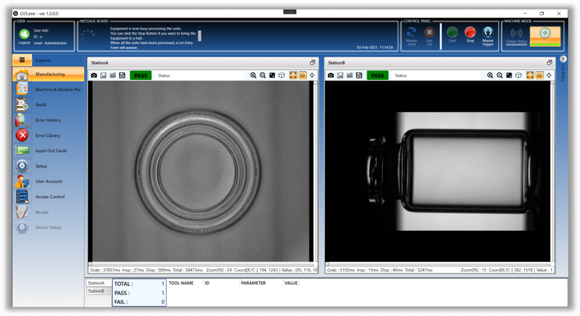Select StationA results tab
This screenshot has height=316, width=580.
pos(98,283)
